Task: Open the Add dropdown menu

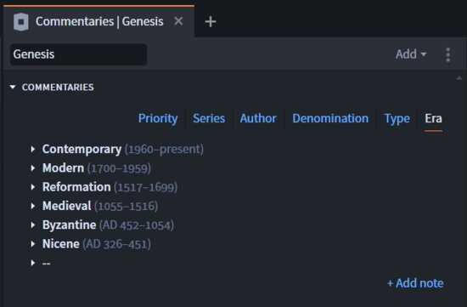Action: (x=411, y=54)
